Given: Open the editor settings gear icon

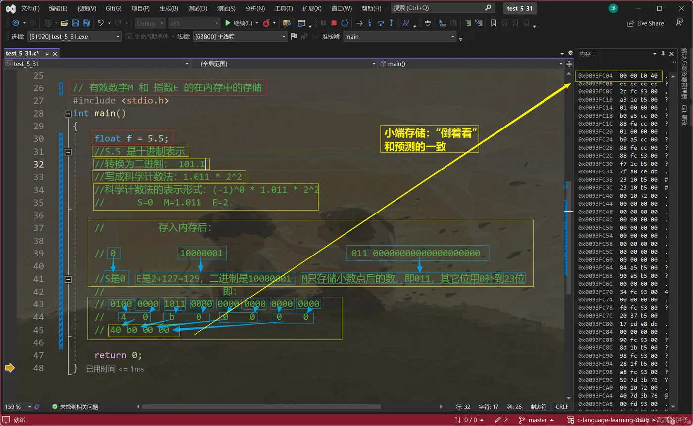Looking at the screenshot, I should pos(570,53).
